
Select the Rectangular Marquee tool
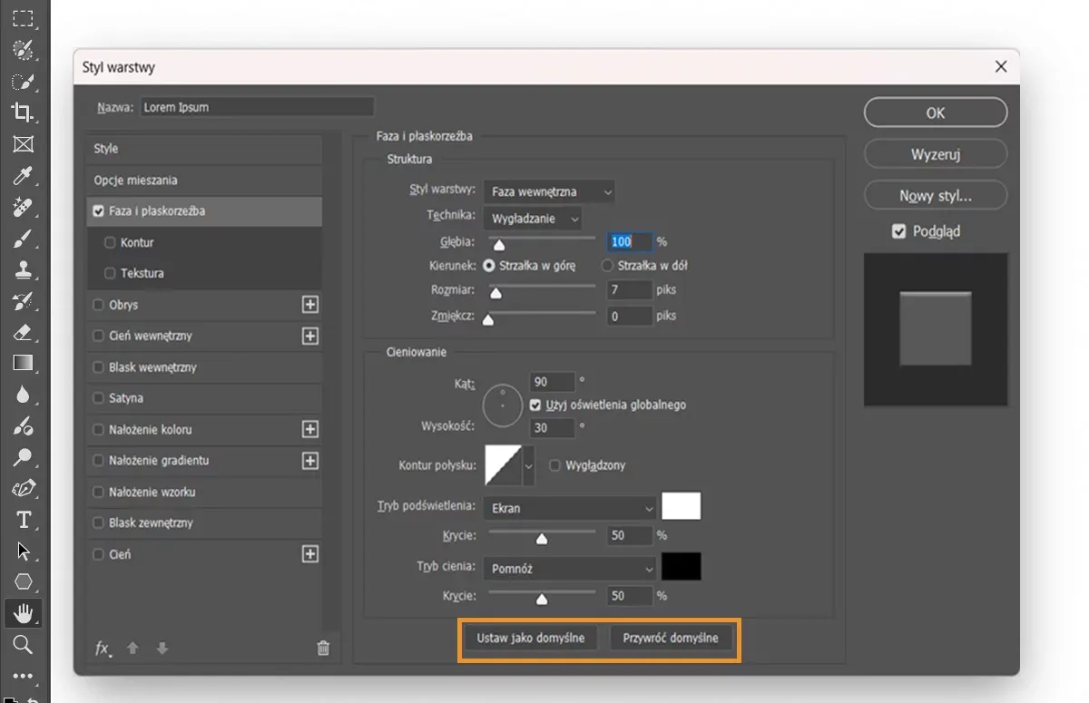(x=23, y=16)
